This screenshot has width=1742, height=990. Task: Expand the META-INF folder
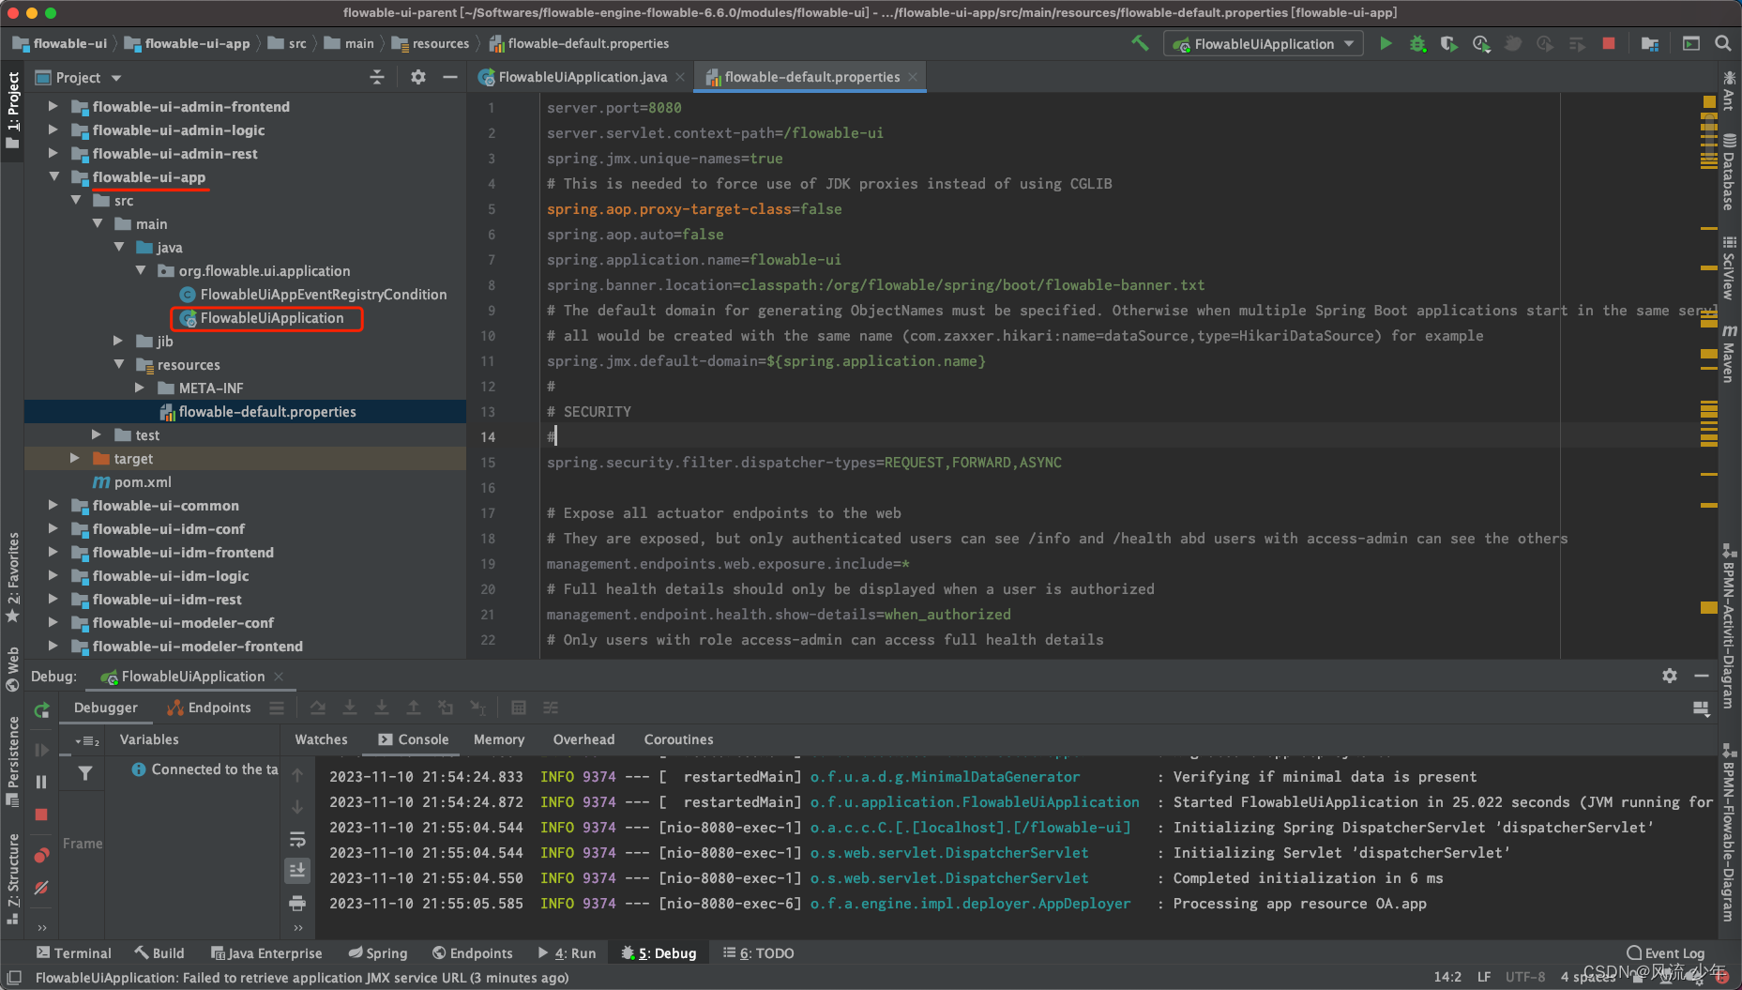[x=140, y=388]
